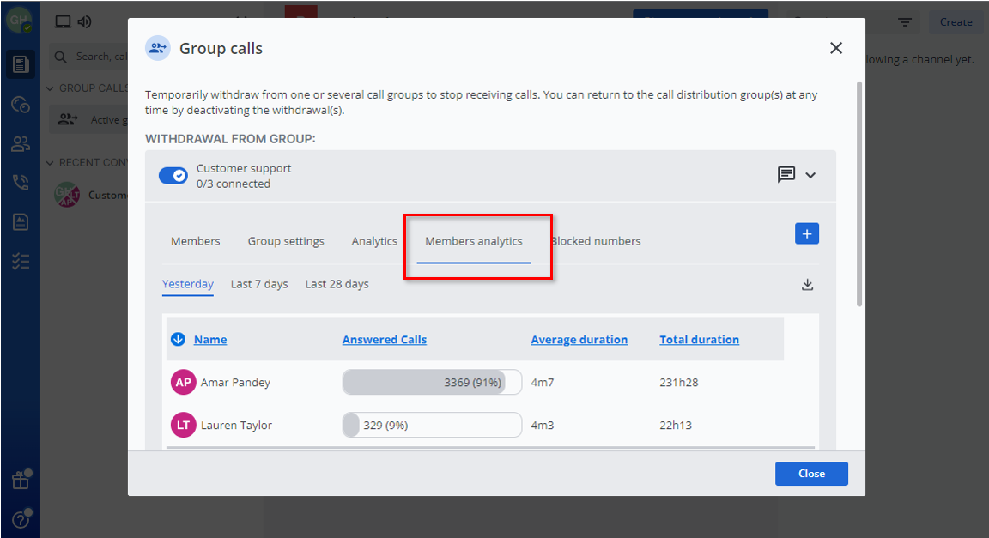Click the blue Close button

click(x=810, y=474)
